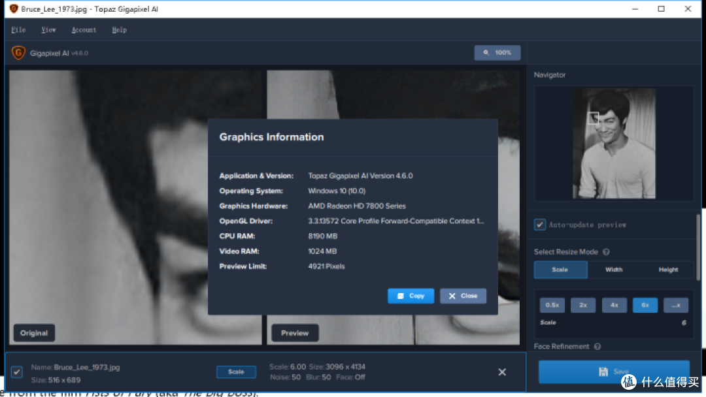Select the Height resize mode tab
The width and height of the screenshot is (706, 397).
(x=668, y=270)
